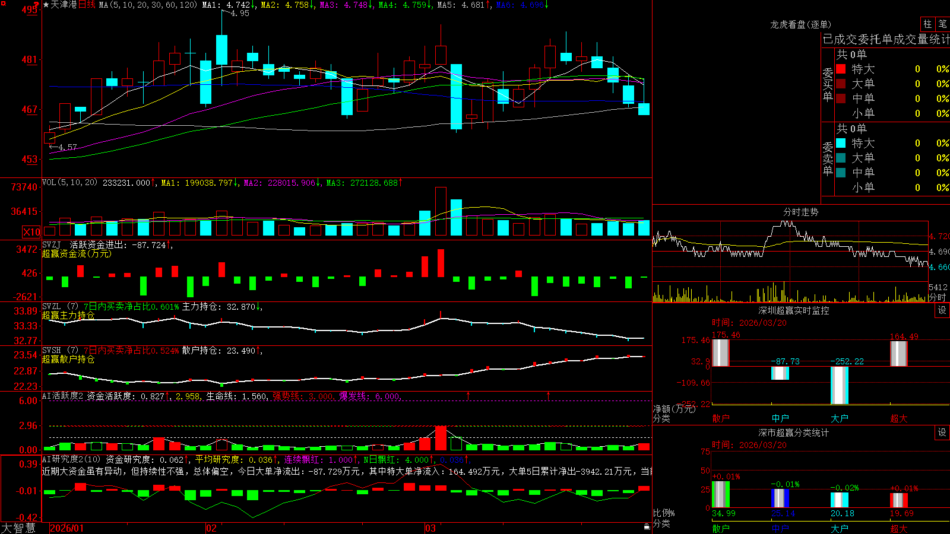Click the red question mark icon above the price axis

[x=37, y=5]
